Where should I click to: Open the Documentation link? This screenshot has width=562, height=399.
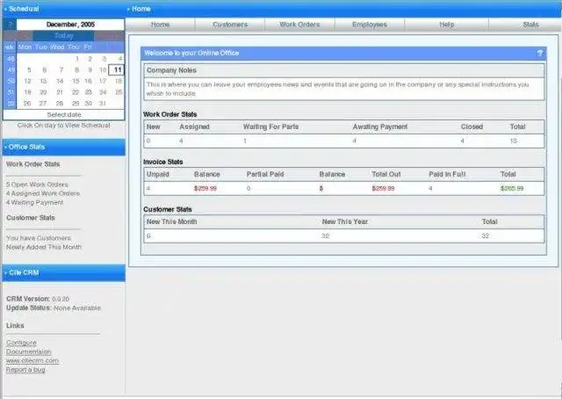(x=29, y=352)
